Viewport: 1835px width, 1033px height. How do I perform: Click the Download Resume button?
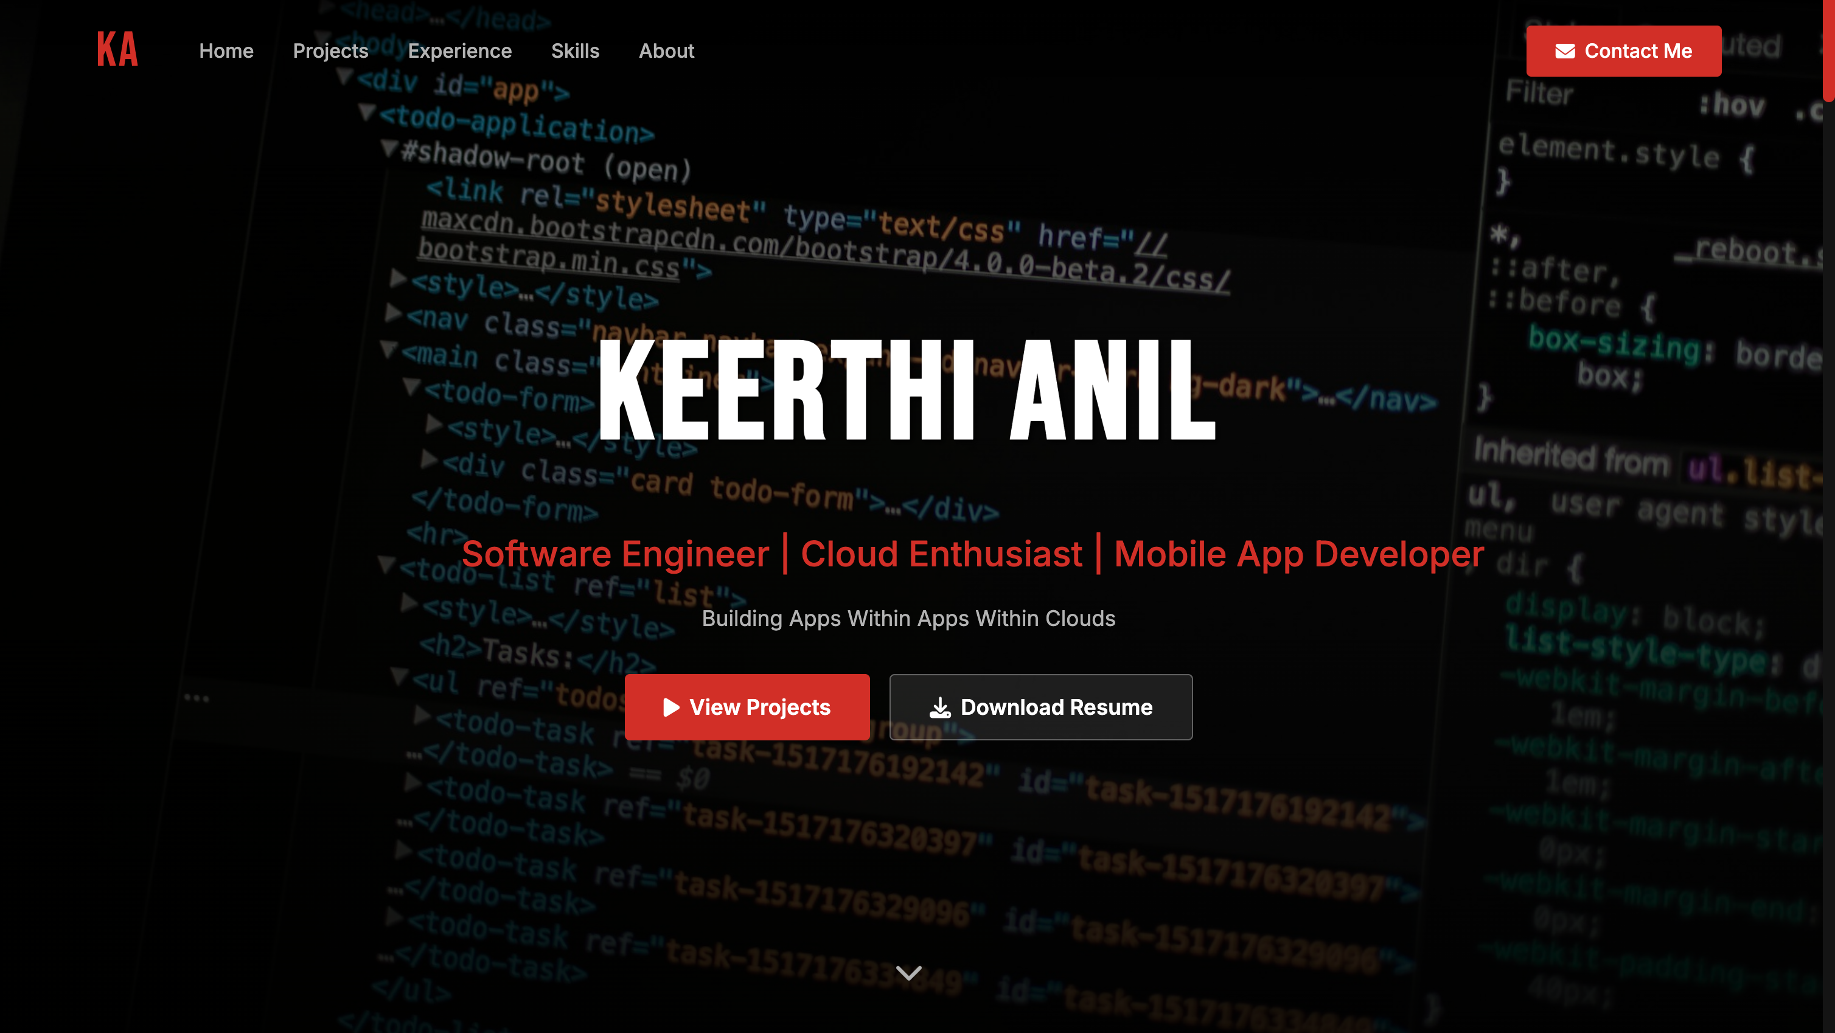point(1041,707)
